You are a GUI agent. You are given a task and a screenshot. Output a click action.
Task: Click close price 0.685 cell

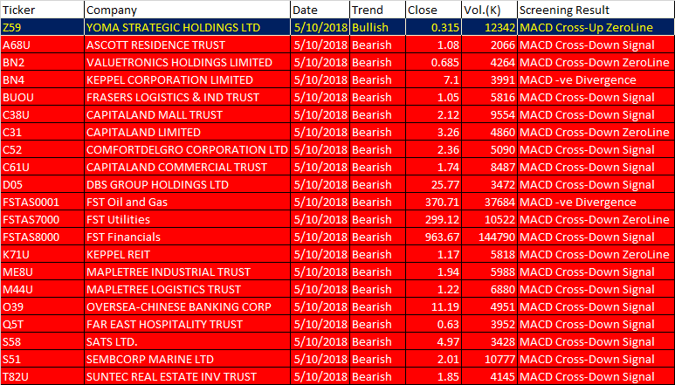click(x=433, y=62)
